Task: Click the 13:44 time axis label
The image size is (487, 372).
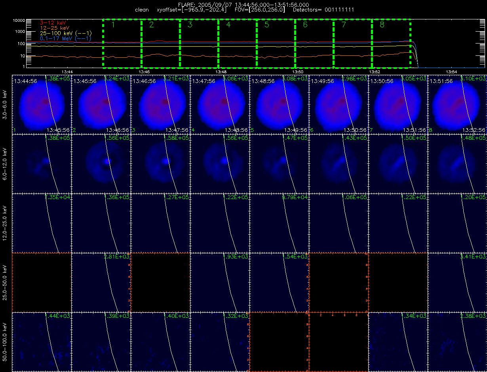Action: point(67,72)
